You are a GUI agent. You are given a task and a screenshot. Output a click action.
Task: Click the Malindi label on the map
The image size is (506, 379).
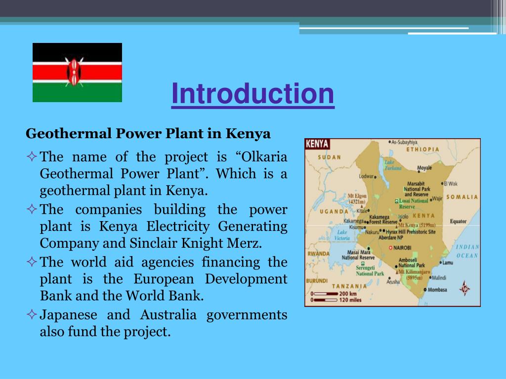coord(438,278)
